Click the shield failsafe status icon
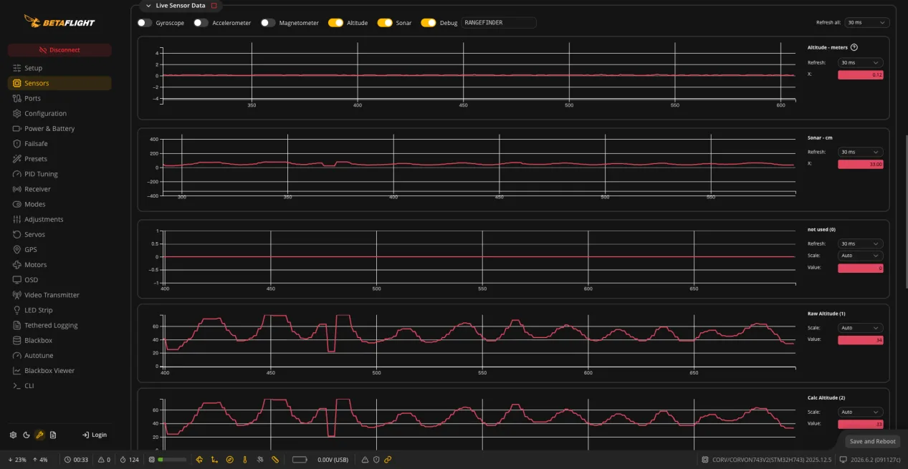Image resolution: width=908 pixels, height=469 pixels. pos(376,460)
